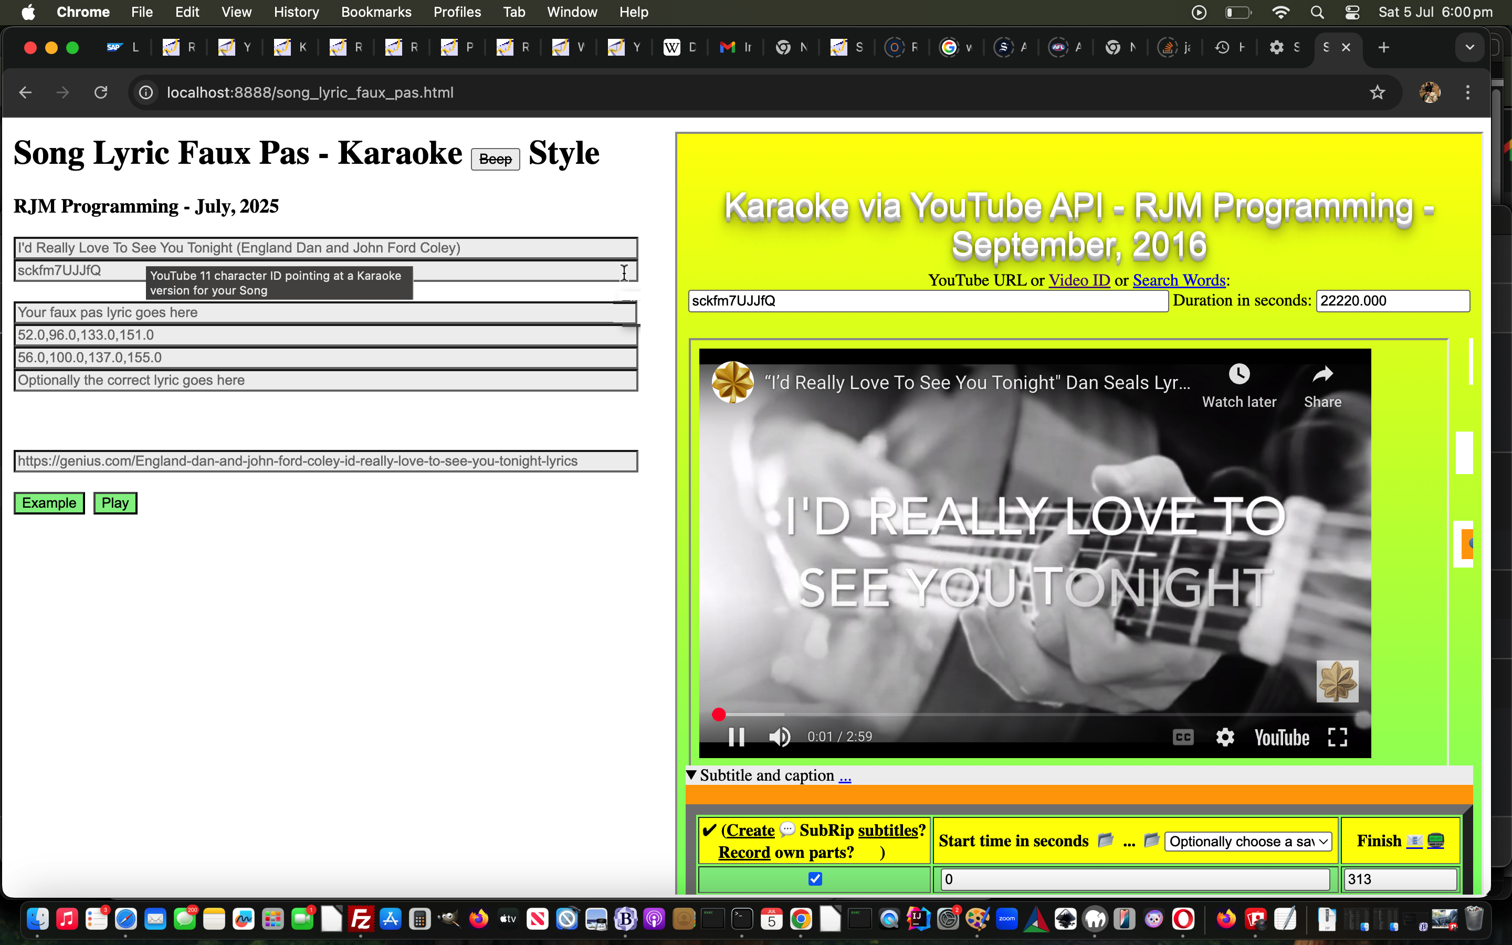Click first folder icon after Start time
This screenshot has height=945, width=1512.
(x=1105, y=840)
